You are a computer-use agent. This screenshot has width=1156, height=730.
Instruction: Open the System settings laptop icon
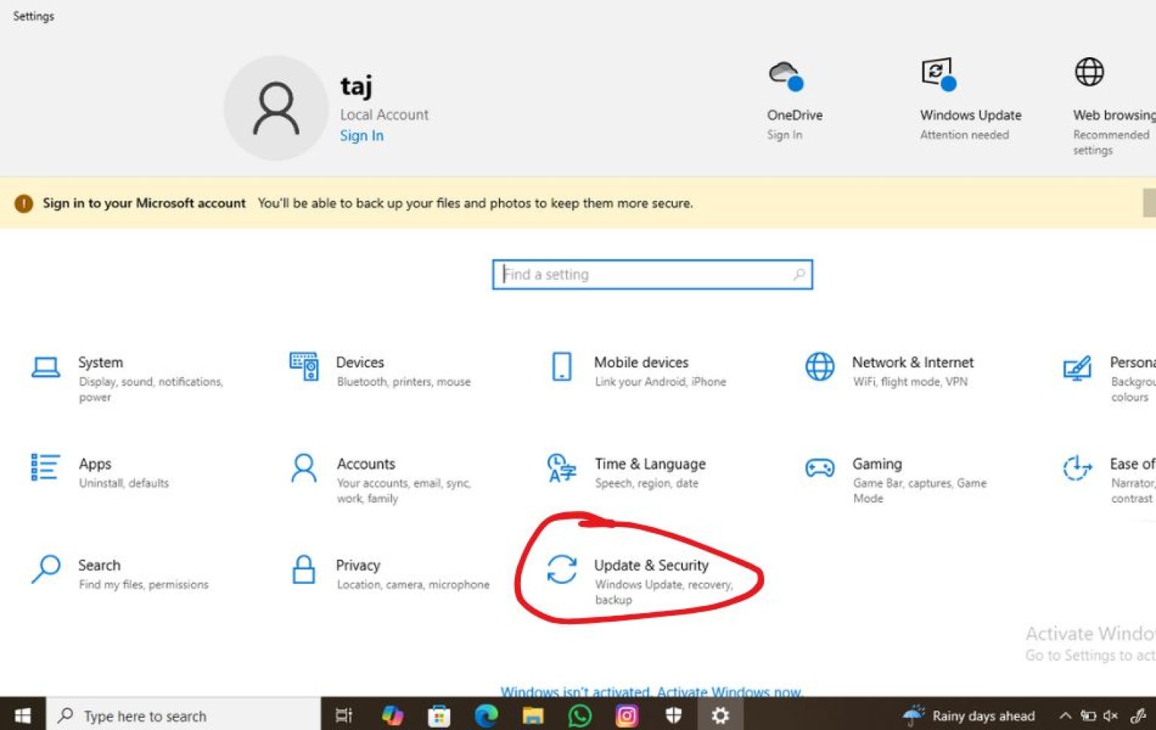(46, 367)
